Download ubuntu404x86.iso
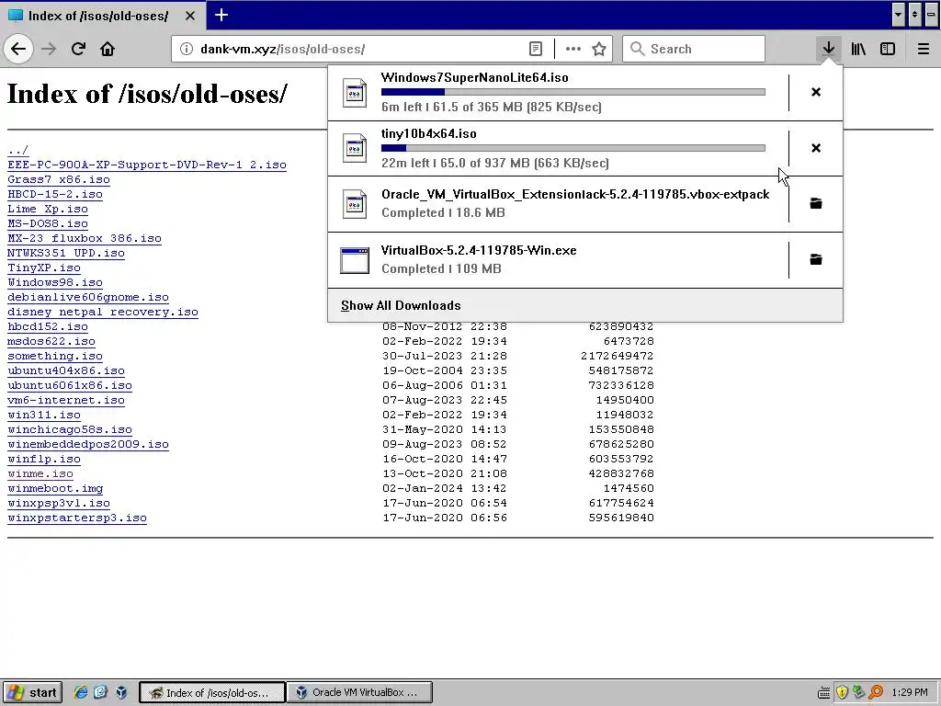Image resolution: width=941 pixels, height=706 pixels. [66, 370]
